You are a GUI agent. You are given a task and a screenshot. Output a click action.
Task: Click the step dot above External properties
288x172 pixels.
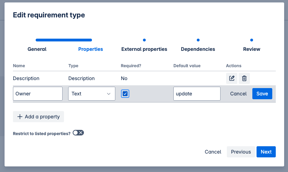pos(144,40)
